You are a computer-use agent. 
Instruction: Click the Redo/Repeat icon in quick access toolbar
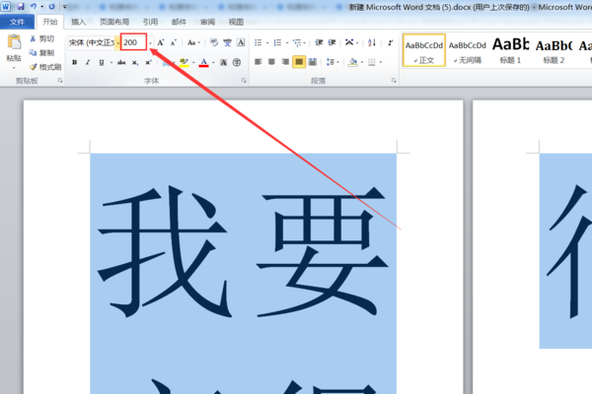pos(51,7)
